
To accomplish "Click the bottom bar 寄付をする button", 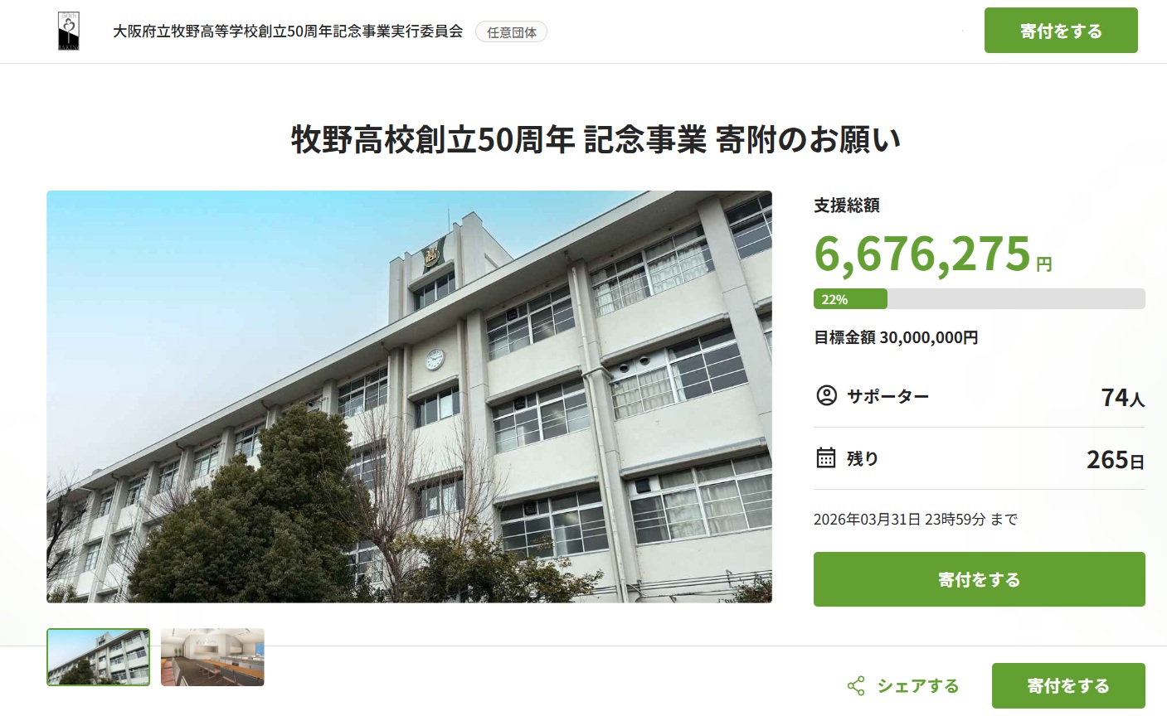I will [x=1068, y=685].
